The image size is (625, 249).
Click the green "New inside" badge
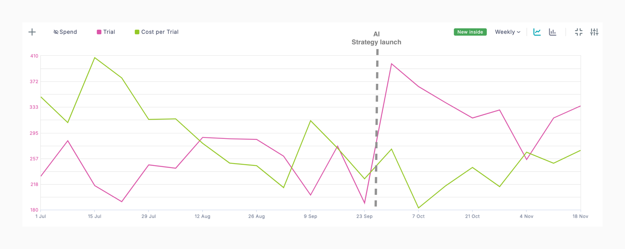coord(470,32)
